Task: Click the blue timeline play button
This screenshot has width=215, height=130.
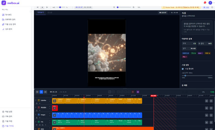Action: 41,92
